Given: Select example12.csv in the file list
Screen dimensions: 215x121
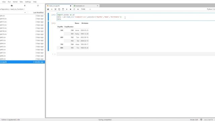Looking at the screenshot, I should pos(23,25).
